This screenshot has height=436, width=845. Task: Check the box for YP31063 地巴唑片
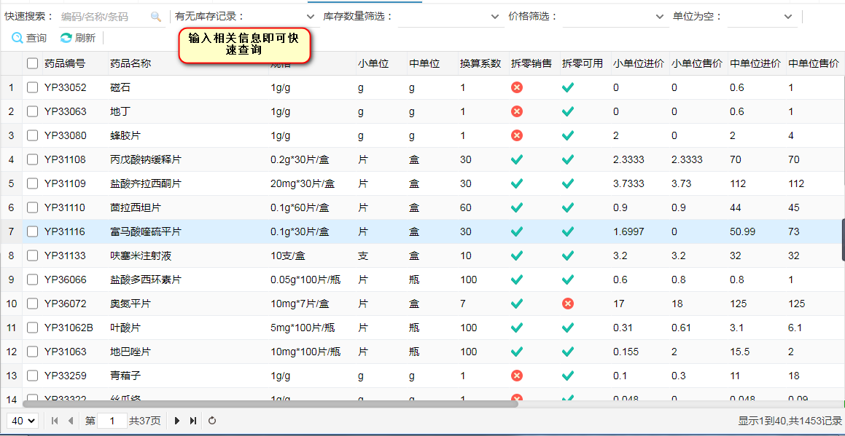[32, 352]
